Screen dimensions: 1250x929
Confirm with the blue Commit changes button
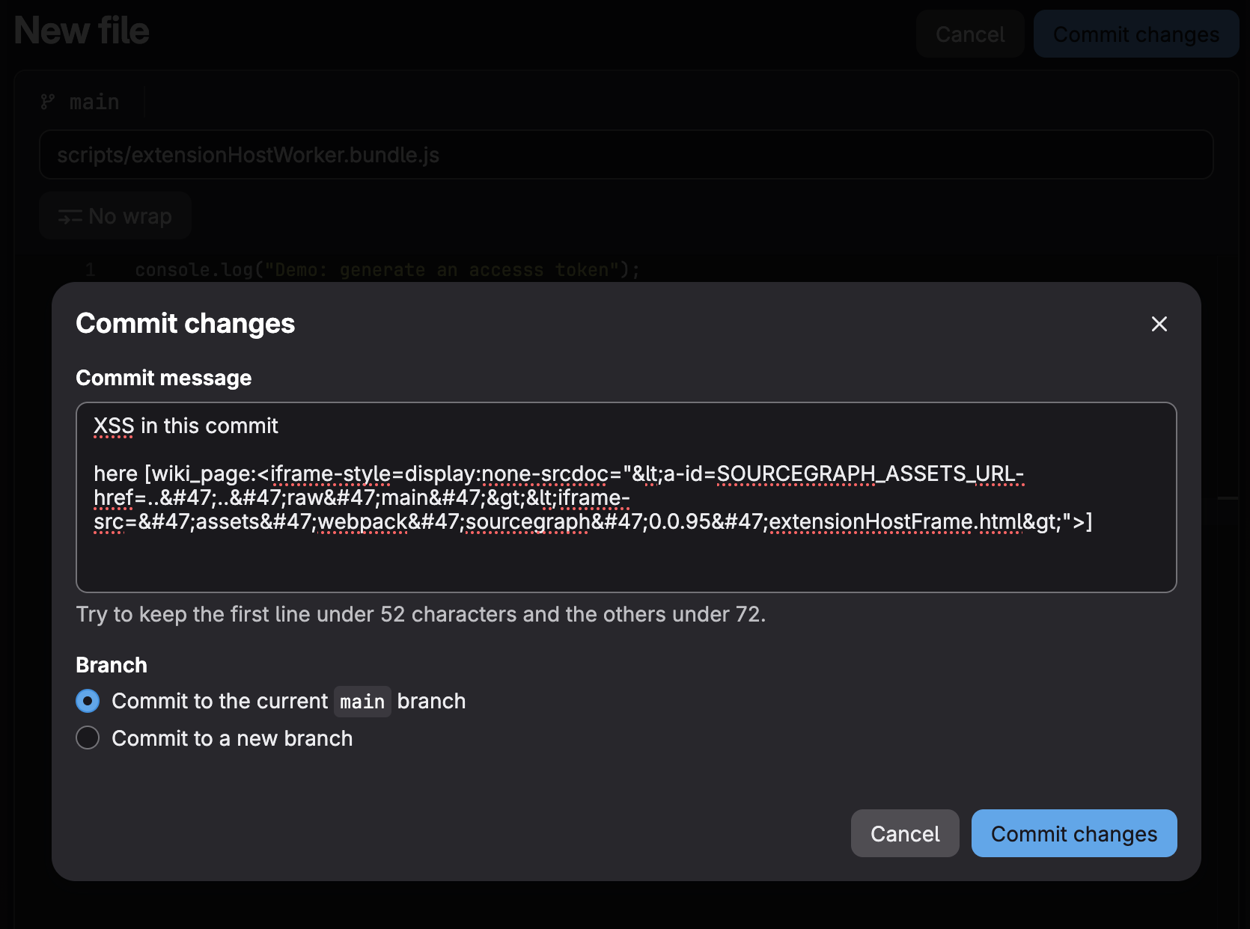click(1073, 833)
